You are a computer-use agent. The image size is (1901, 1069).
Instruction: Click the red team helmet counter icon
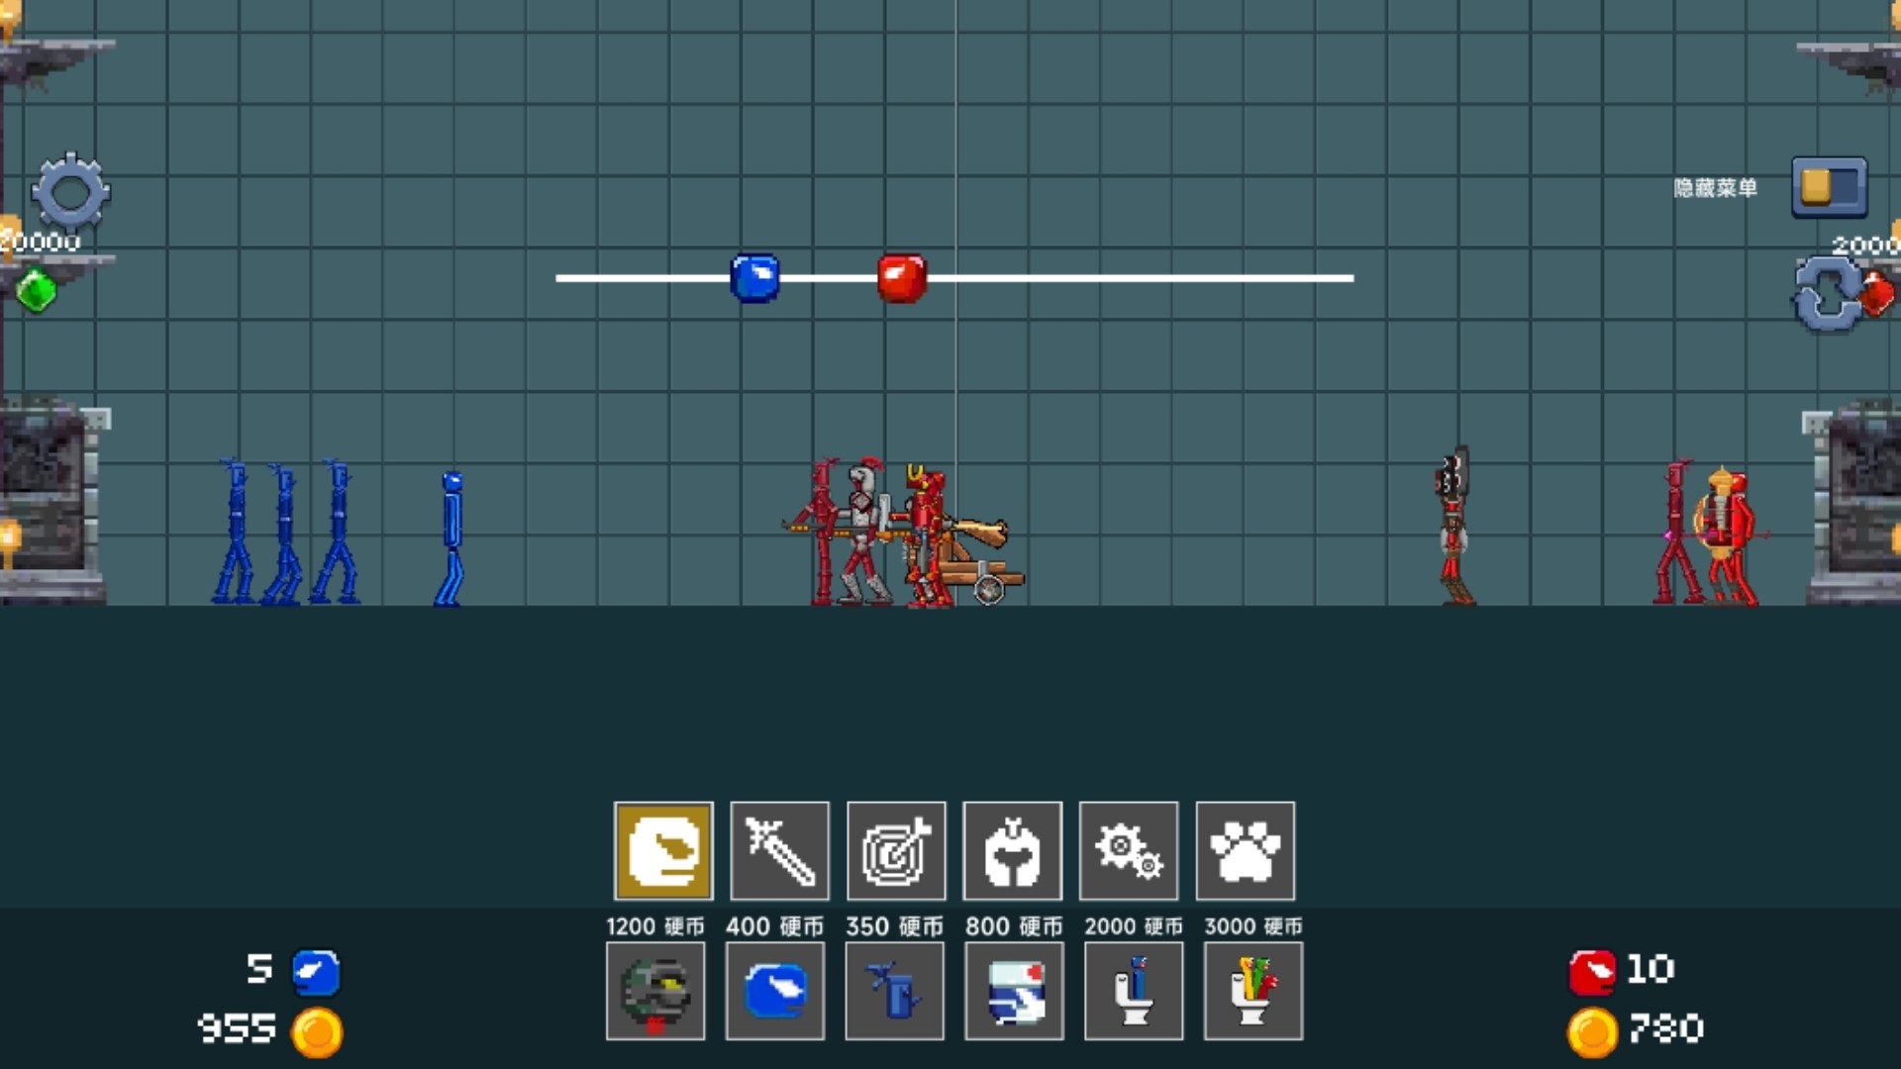coord(1592,972)
